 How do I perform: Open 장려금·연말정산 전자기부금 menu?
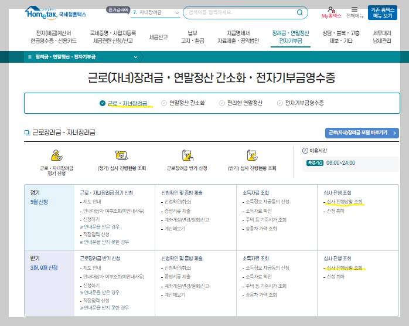[x=291, y=37]
